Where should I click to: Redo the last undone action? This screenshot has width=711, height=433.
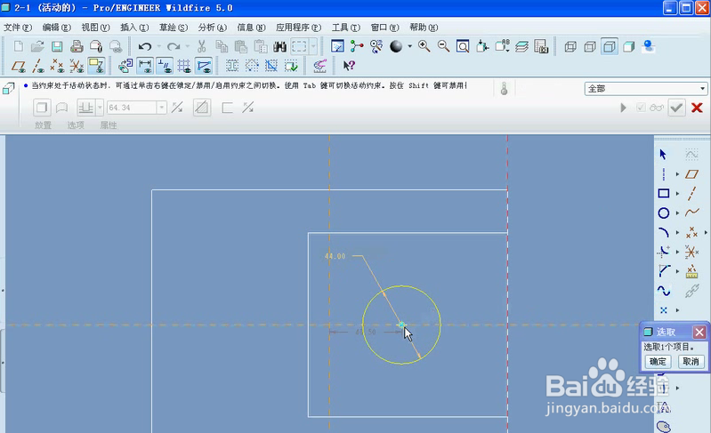(x=174, y=46)
